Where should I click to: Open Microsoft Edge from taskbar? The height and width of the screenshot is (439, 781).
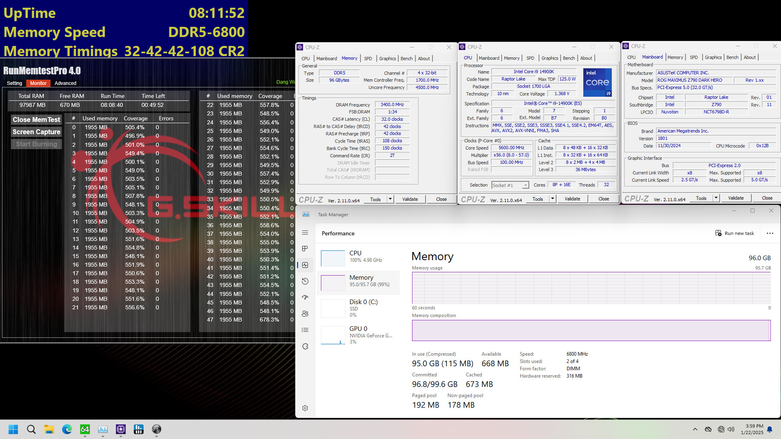point(67,429)
